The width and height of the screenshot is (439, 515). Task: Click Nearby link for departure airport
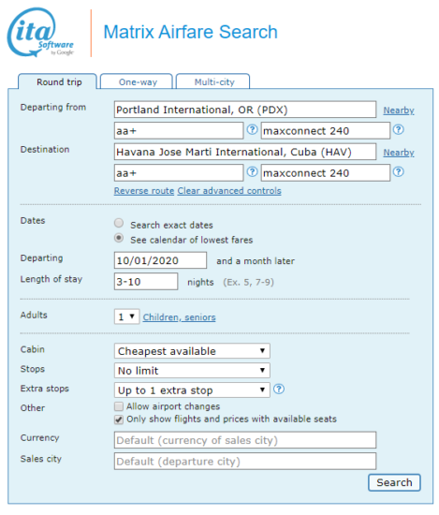(399, 110)
